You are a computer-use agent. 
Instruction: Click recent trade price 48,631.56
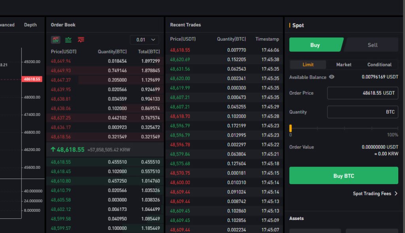(180, 69)
